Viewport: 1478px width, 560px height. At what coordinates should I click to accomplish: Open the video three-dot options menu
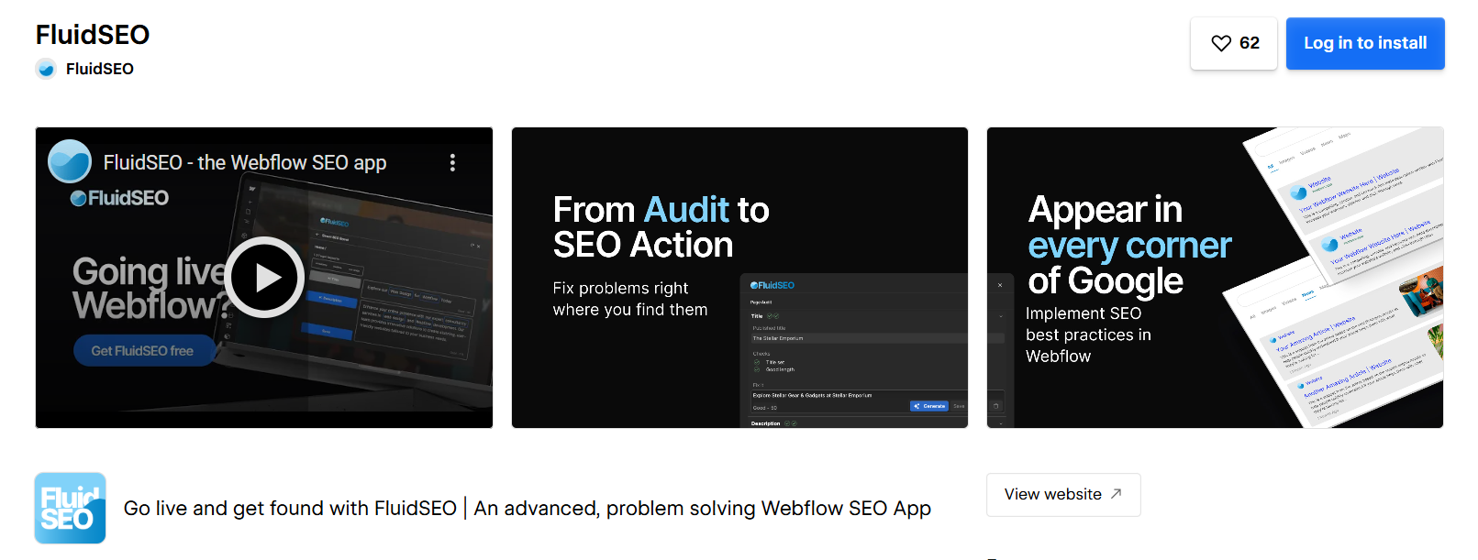click(452, 162)
